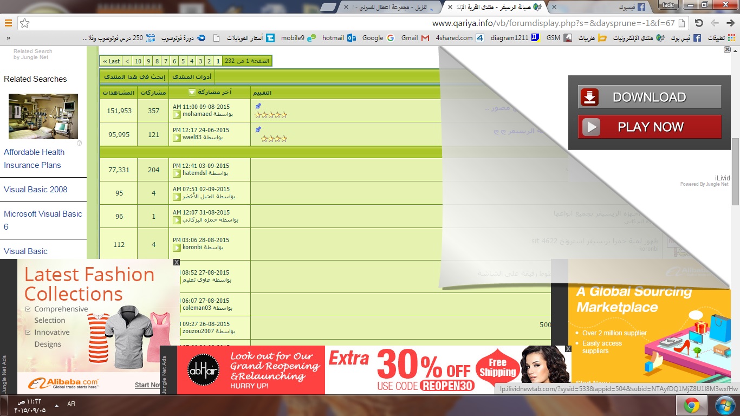Bookmark this page with the star icon
The width and height of the screenshot is (740, 416).
pyautogui.click(x=25, y=23)
